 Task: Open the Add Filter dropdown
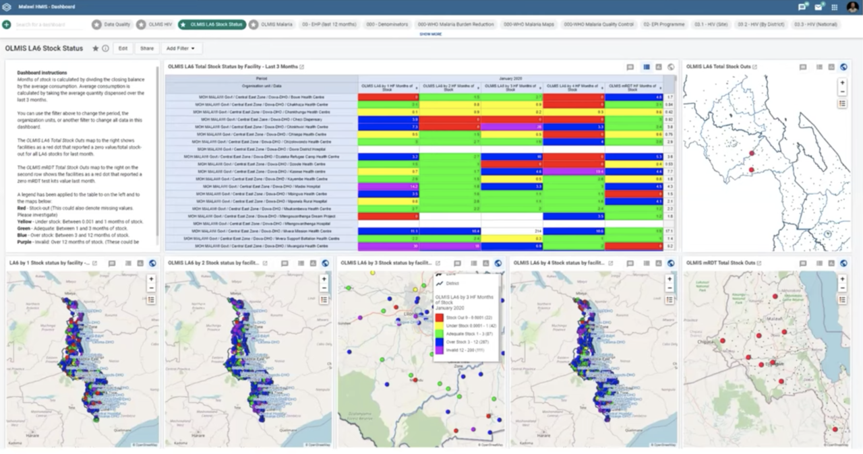[181, 48]
